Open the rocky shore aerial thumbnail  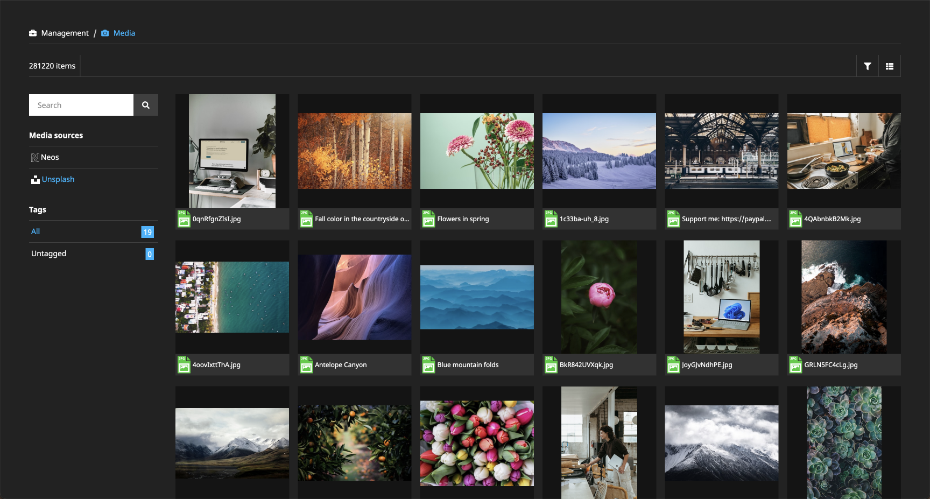pos(844,297)
